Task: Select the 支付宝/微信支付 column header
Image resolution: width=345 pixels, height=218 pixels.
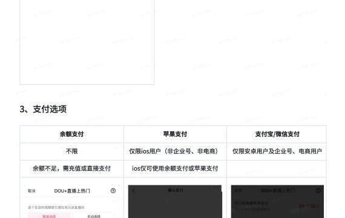Action: (x=277, y=134)
